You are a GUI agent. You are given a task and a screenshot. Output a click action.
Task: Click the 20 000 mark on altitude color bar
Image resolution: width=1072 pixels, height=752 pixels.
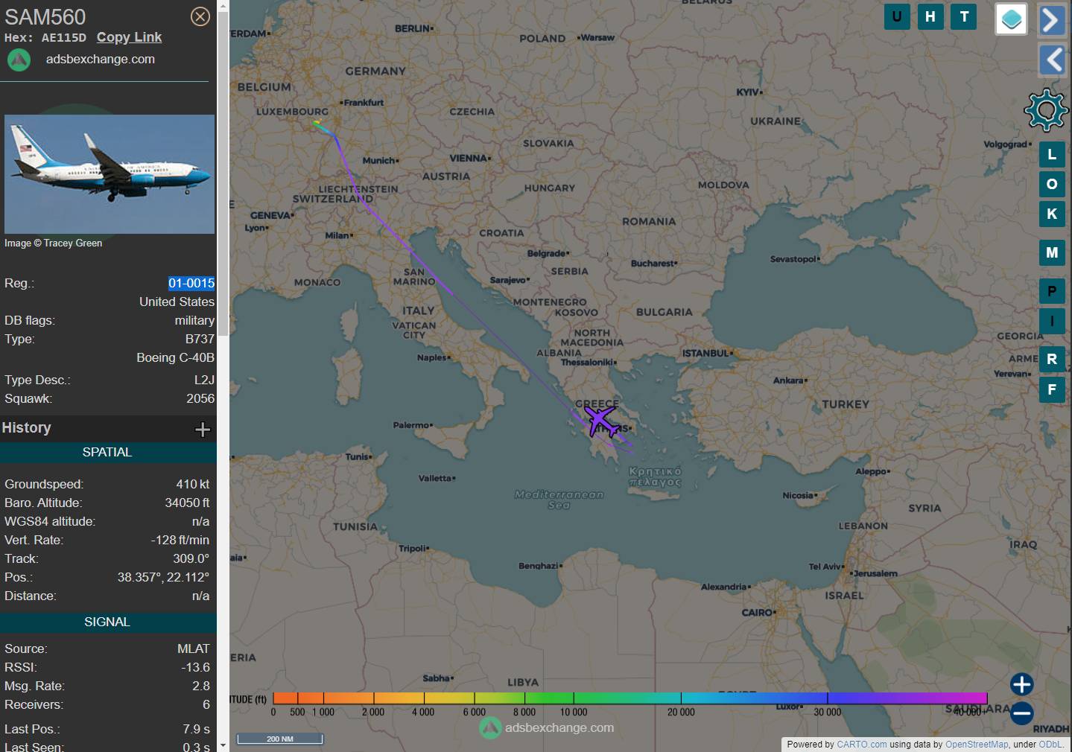[x=681, y=712]
